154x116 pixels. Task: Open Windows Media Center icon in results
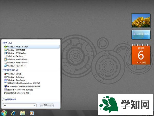6,47
